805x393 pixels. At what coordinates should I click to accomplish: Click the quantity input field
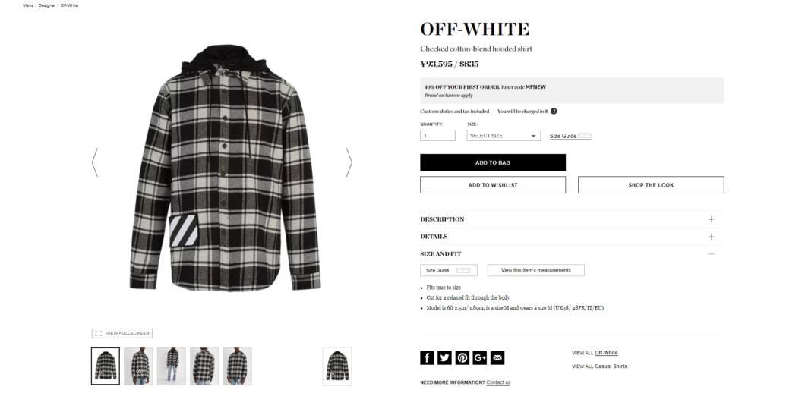pyautogui.click(x=437, y=136)
